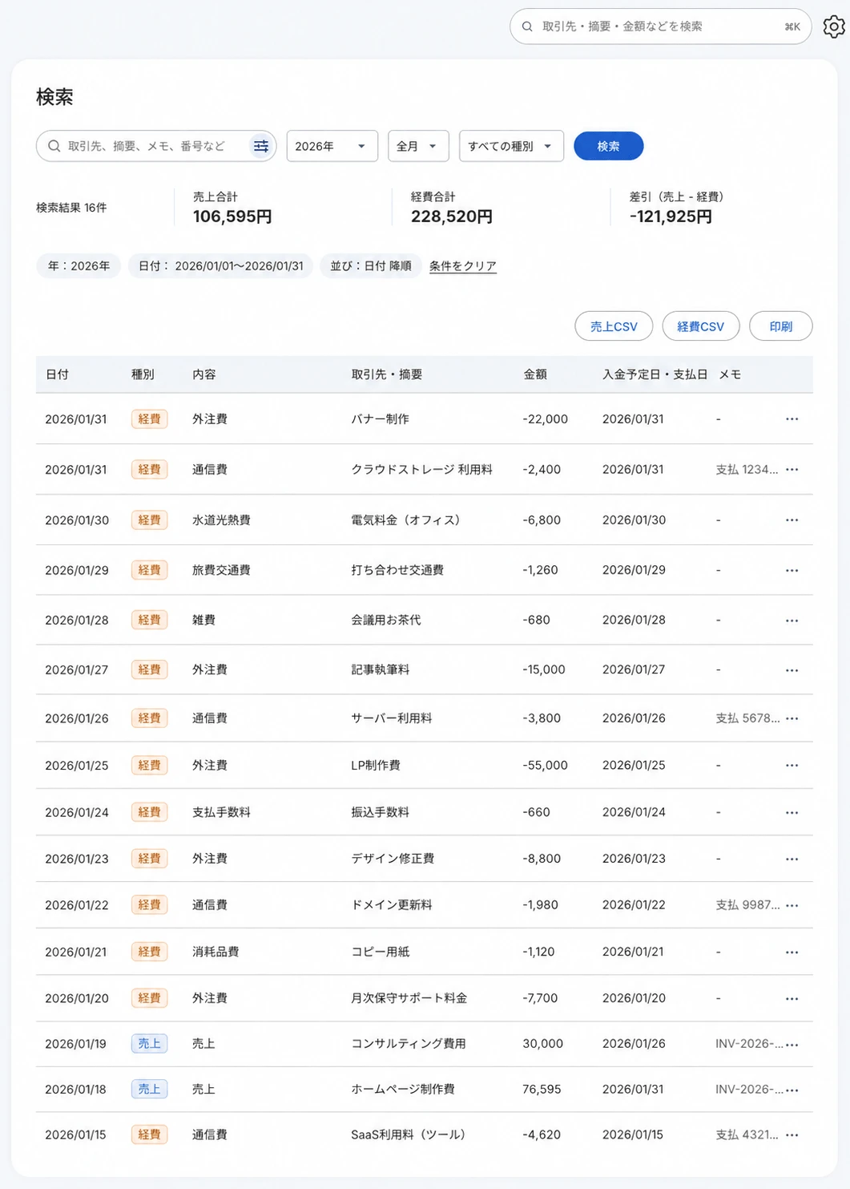
Task: Click the 取引先、摘要、メモ、番号など search input
Action: pyautogui.click(x=156, y=146)
